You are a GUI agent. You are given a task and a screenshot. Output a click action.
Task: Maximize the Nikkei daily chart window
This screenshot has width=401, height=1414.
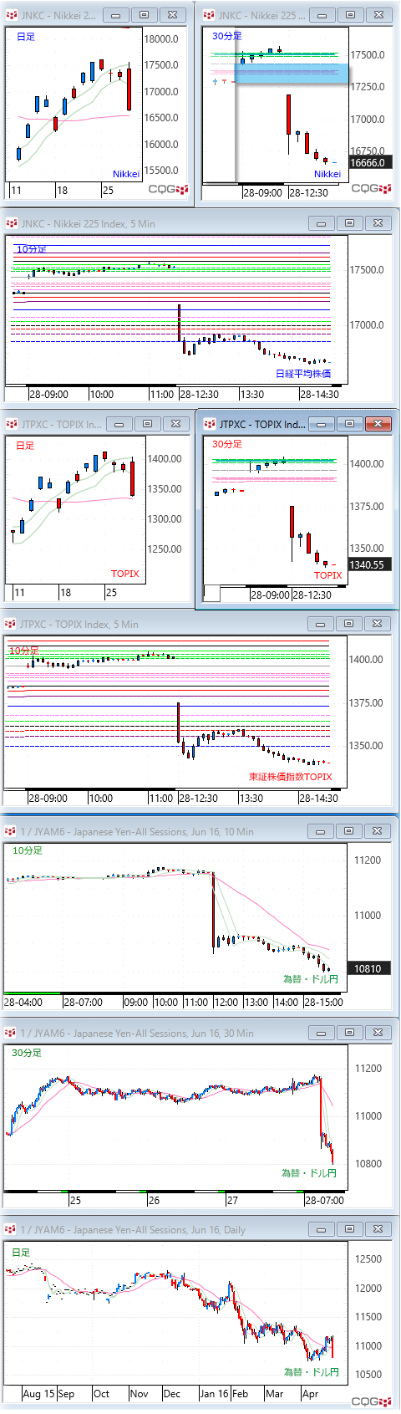(144, 15)
